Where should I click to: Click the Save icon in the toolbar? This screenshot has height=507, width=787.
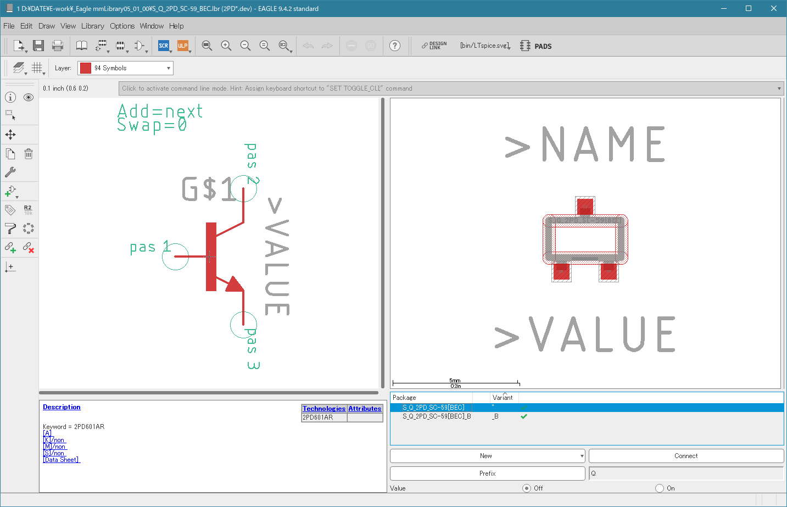click(x=38, y=46)
